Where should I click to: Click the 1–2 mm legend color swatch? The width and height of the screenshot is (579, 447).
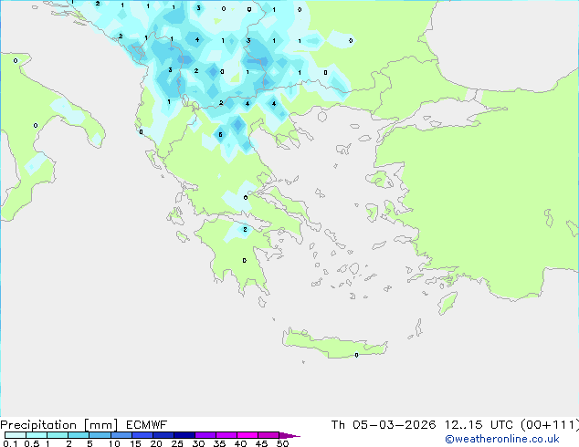(58, 435)
